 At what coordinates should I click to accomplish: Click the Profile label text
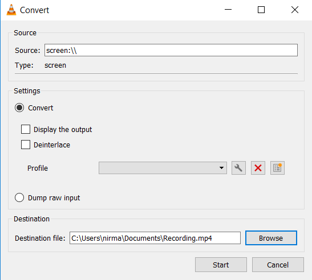point(38,168)
